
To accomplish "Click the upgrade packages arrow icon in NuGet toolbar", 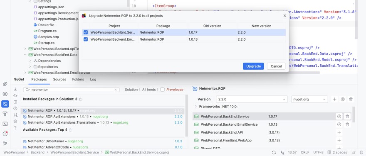I will pyautogui.click(x=15, y=109).
